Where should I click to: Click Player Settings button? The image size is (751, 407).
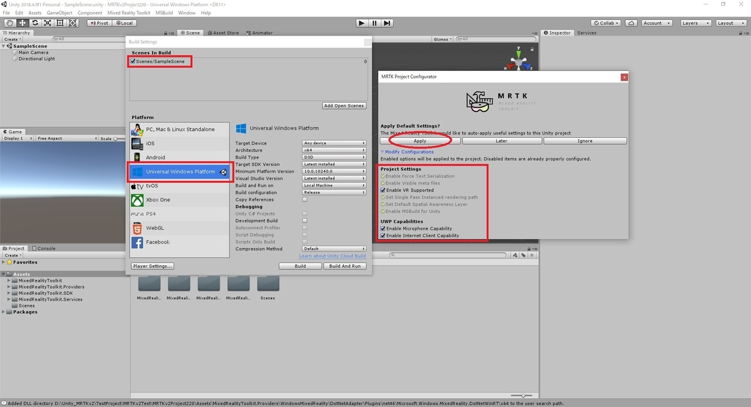coord(153,266)
